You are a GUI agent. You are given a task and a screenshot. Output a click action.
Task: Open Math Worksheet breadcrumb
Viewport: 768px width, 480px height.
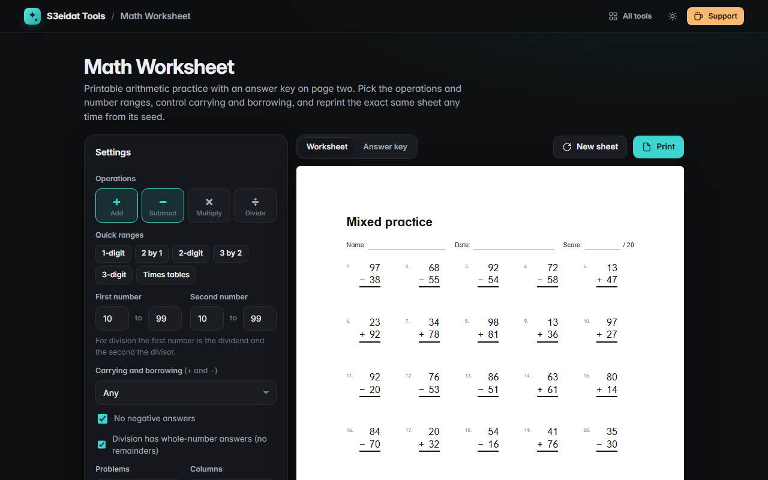pyautogui.click(x=155, y=16)
